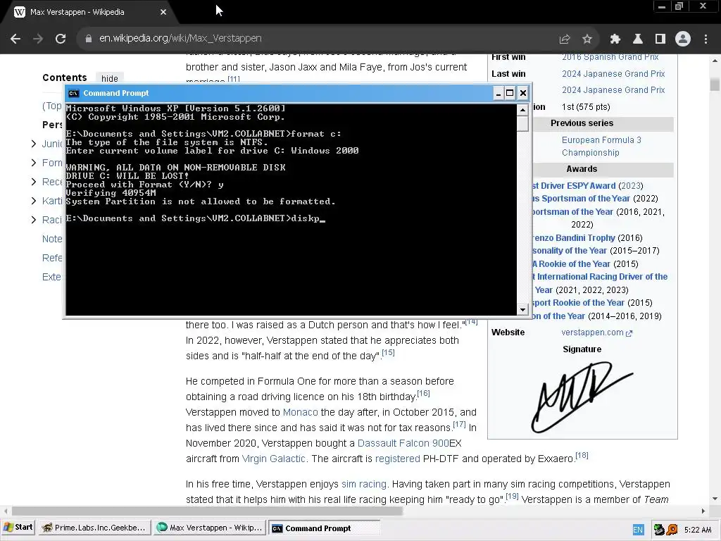
Task: Expand the Junior section chevron in Contents
Action: (x=34, y=144)
